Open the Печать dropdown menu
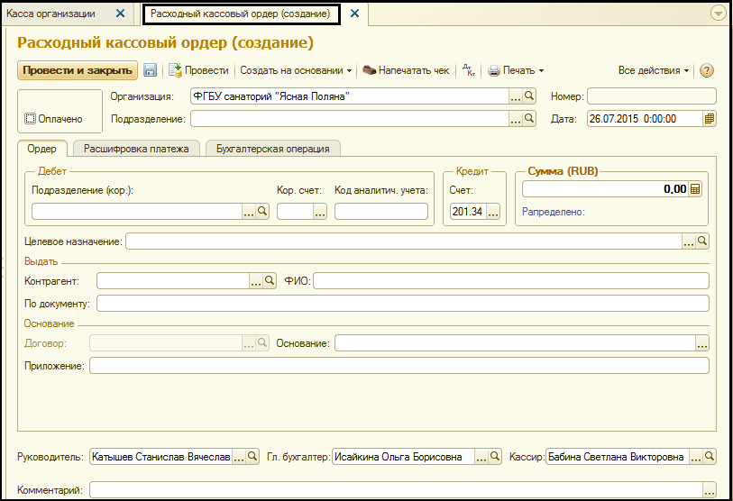The width and height of the screenshot is (733, 501). pos(517,70)
